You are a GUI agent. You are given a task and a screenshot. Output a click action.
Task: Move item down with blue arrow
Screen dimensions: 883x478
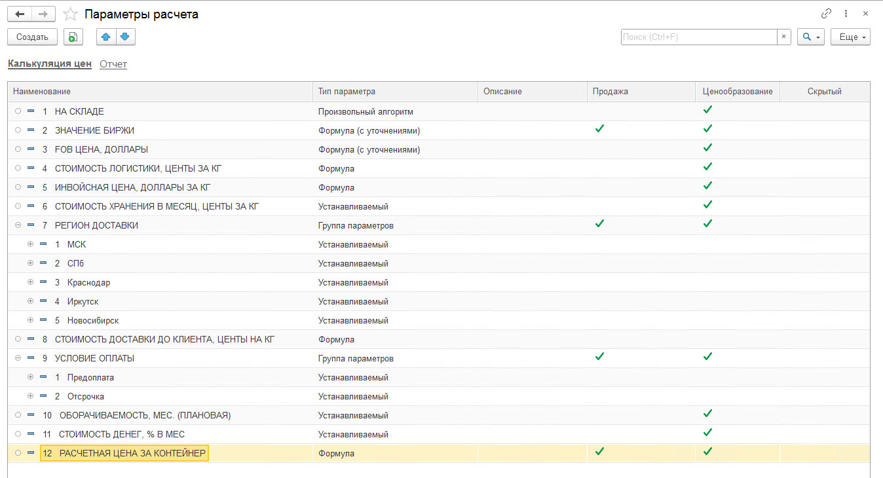point(125,37)
